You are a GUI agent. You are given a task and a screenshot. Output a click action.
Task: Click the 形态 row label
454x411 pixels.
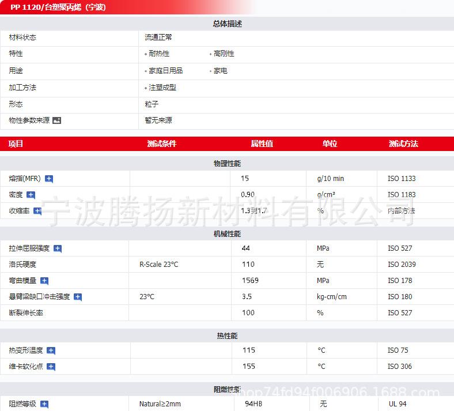[16, 104]
